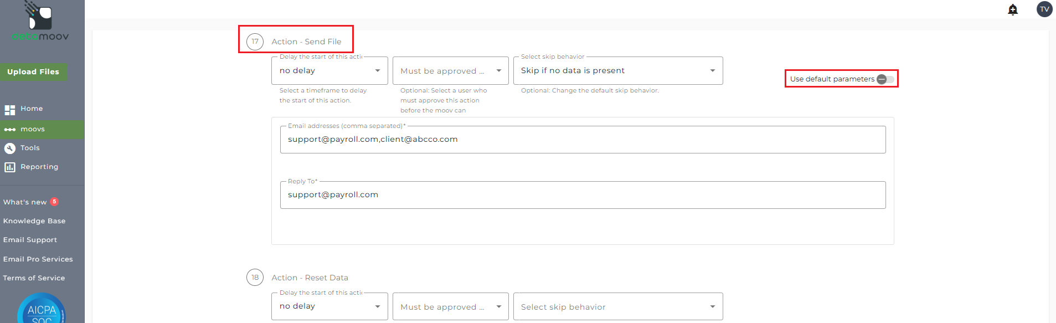1056x323 pixels.
Task: Open the Select skip behavior dropdown for Reset Data
Action: (x=617, y=307)
